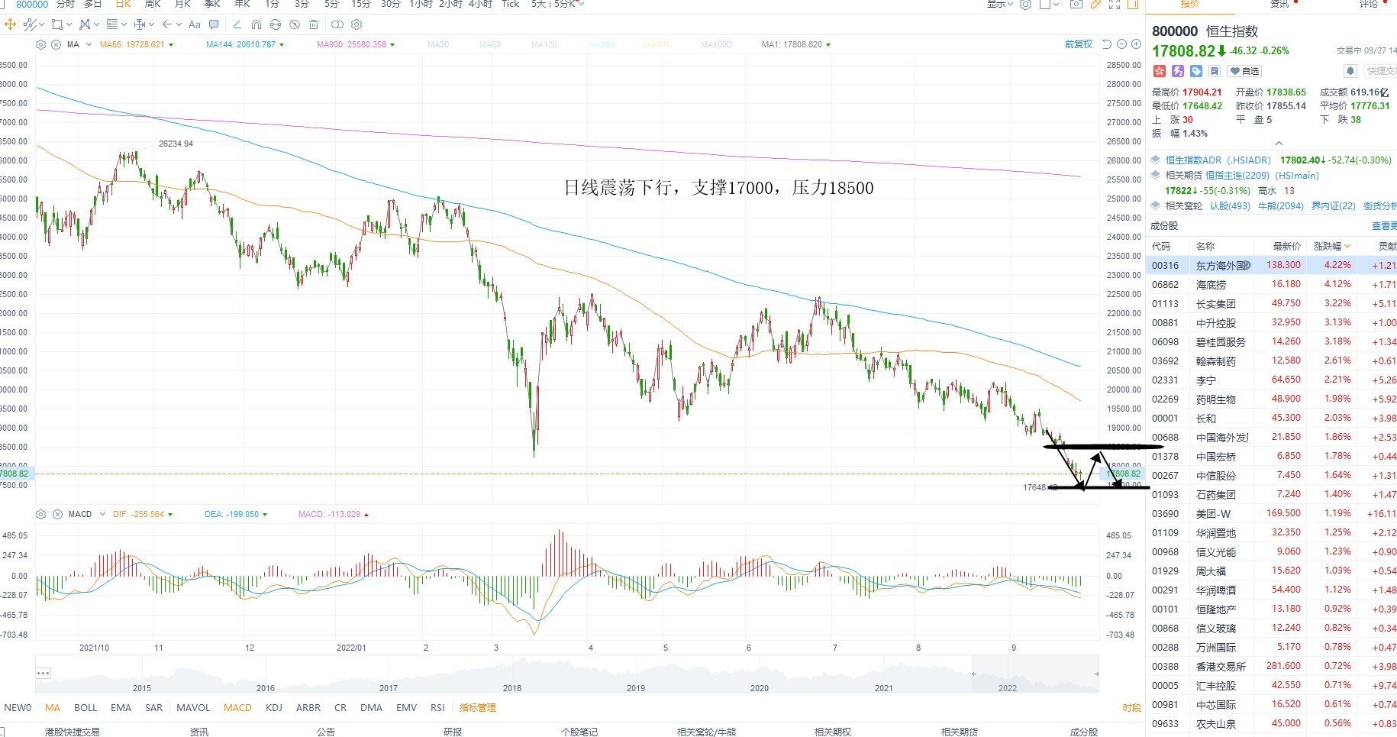Toggle MACD DIF line visibility
This screenshot has height=737, width=1397.
pos(143,514)
